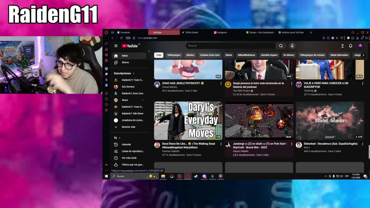Play Disturbed - Decadence thumbnail
This screenshot has width=370, height=208.
[330, 120]
